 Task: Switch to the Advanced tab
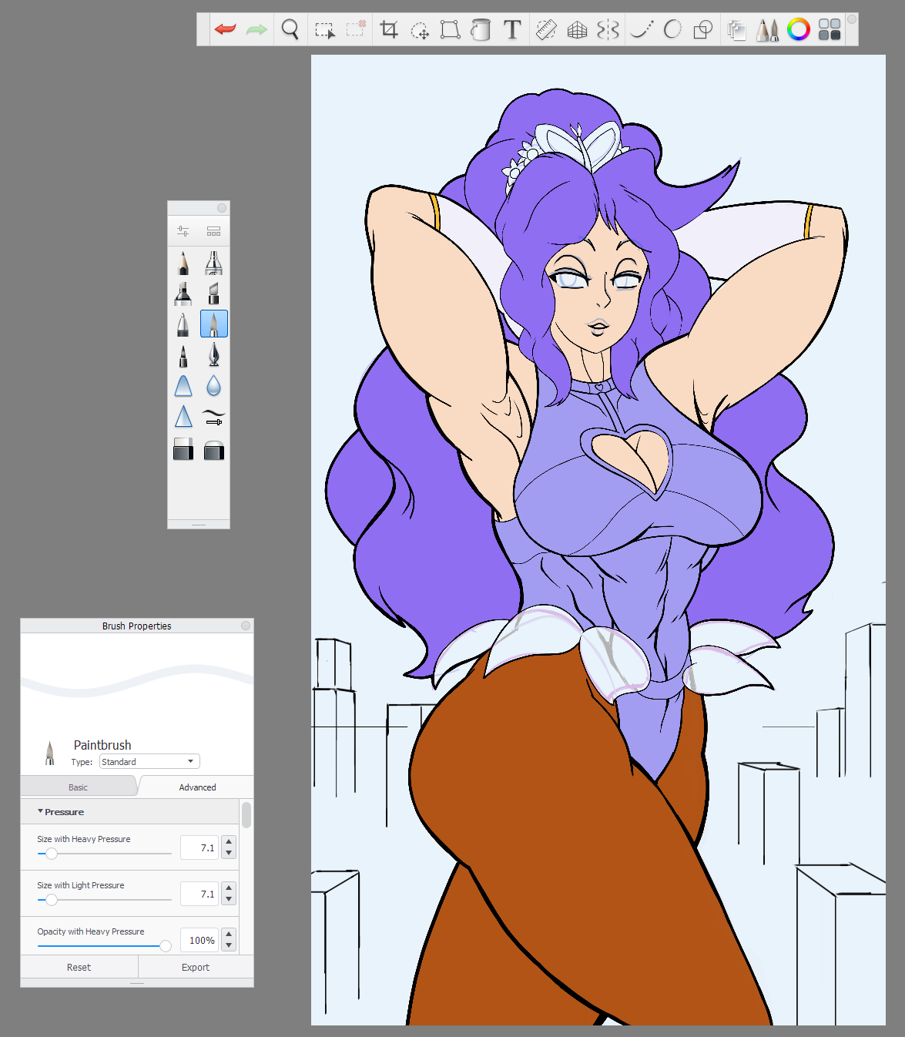pos(197,787)
